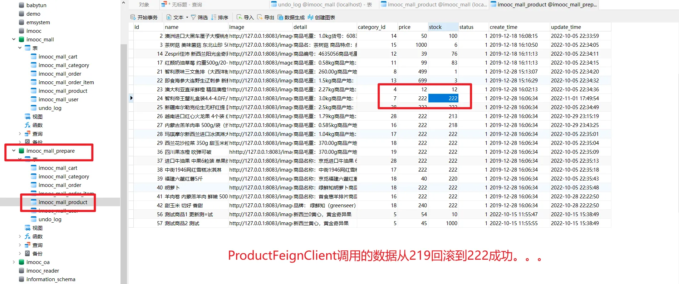Click table icon of undo_log under imooc_mall_prepare
The width and height of the screenshot is (679, 284).
pos(34,219)
